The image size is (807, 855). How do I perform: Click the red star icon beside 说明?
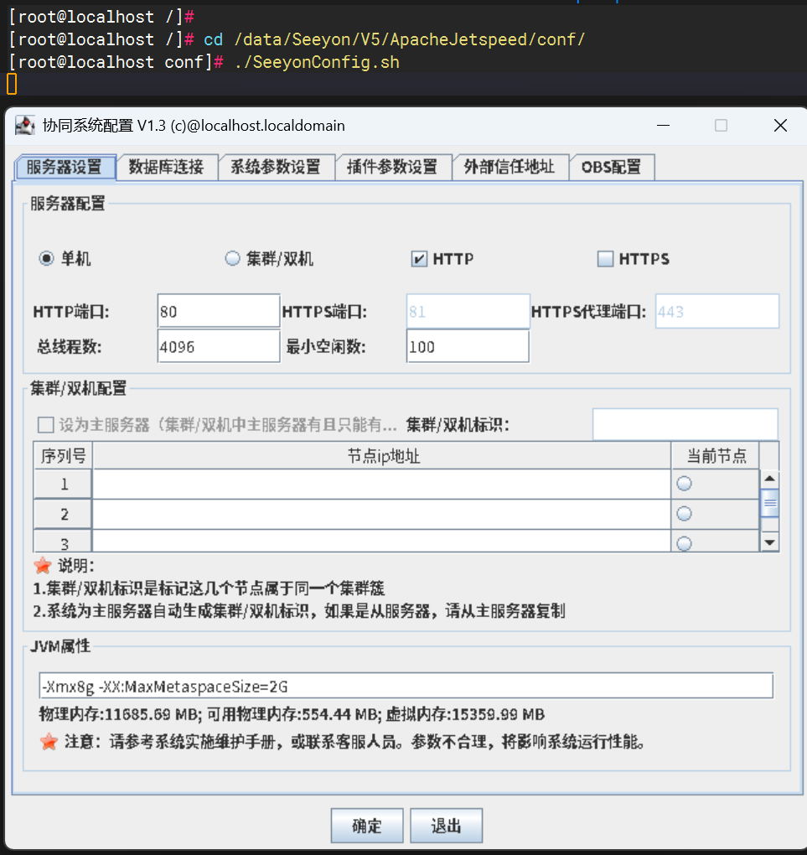pyautogui.click(x=43, y=566)
